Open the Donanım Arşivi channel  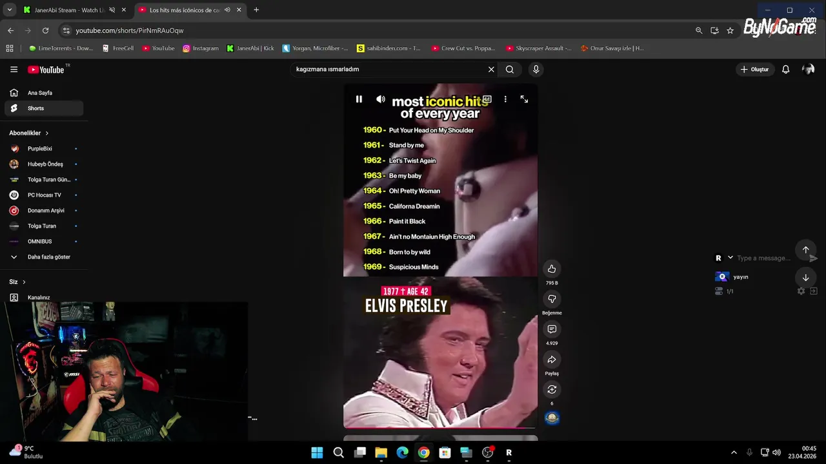(44, 211)
